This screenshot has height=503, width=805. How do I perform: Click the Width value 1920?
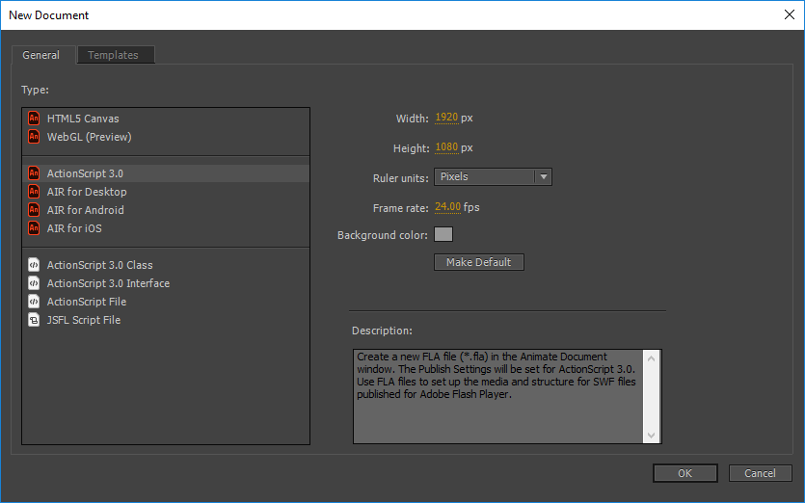[446, 118]
